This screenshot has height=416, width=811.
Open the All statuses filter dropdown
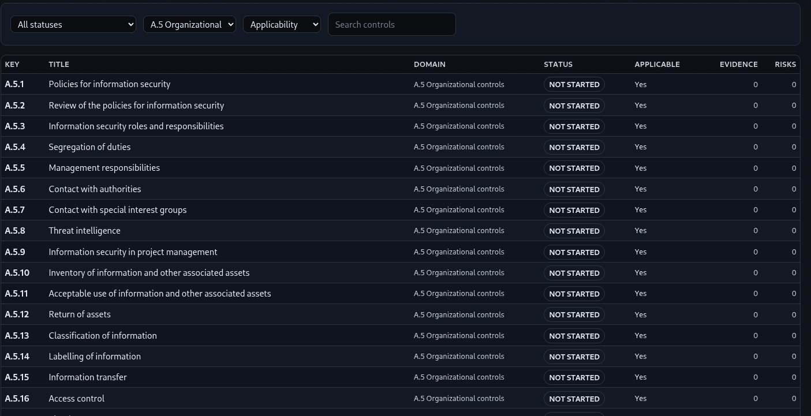73,24
